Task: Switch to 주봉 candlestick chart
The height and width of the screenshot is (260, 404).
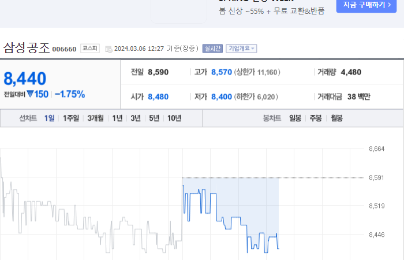Action: [x=316, y=118]
